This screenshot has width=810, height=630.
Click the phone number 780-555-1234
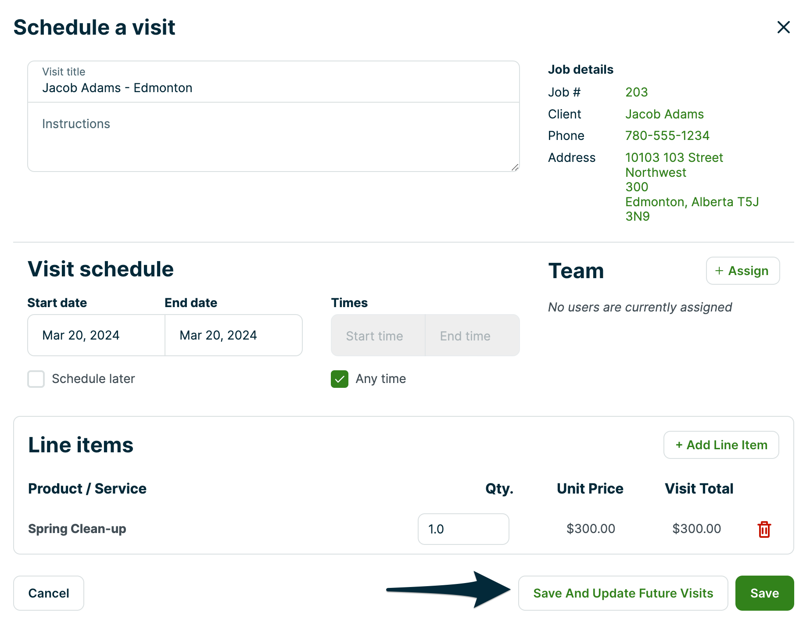point(667,136)
